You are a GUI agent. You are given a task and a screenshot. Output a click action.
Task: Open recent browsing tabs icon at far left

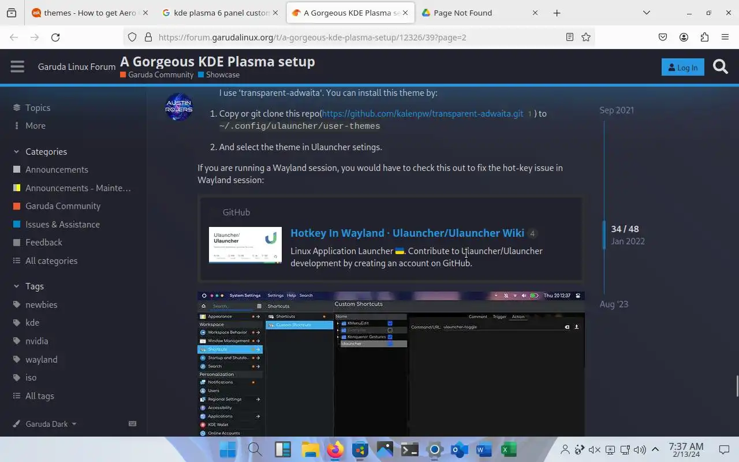tap(12, 13)
